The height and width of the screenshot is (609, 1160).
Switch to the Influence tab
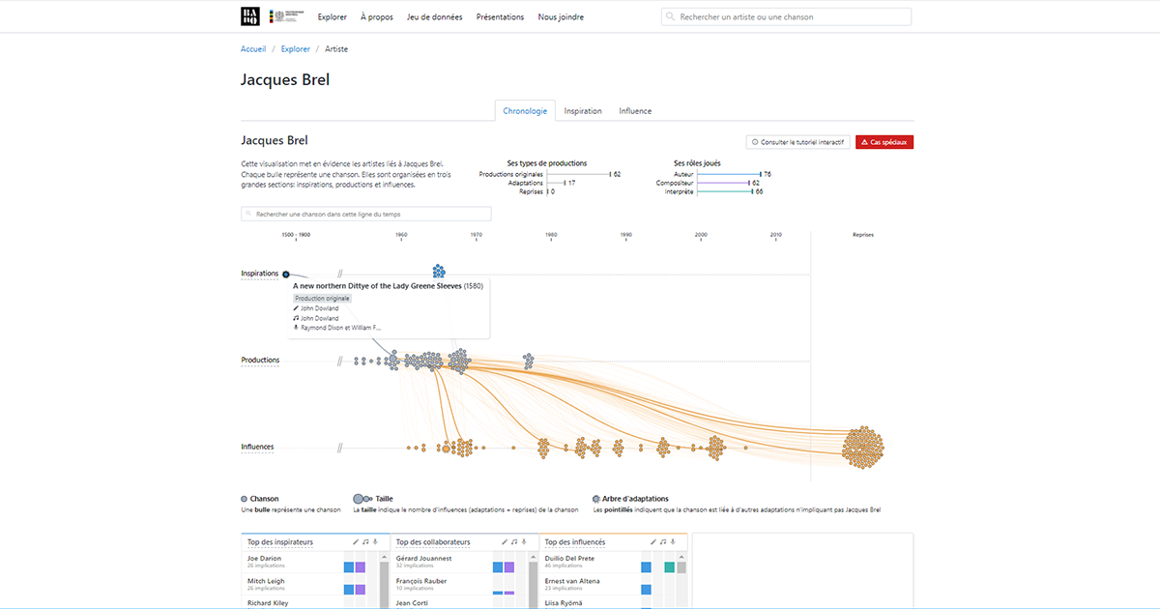(x=635, y=111)
